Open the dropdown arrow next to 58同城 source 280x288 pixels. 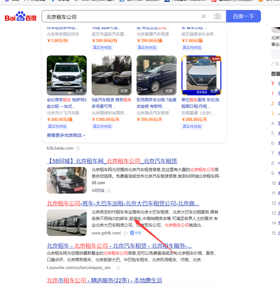(109, 191)
